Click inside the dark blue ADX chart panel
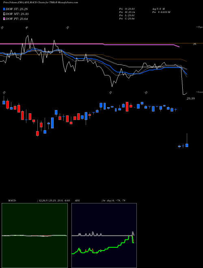Screen dimensions: 203x268 104,236
